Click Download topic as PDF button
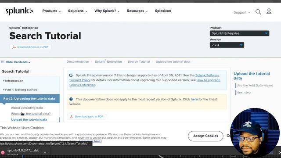The height and width of the screenshot is (158, 281). click(86, 117)
